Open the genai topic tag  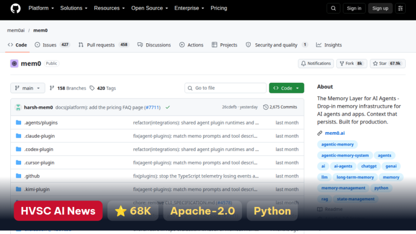tap(391, 166)
